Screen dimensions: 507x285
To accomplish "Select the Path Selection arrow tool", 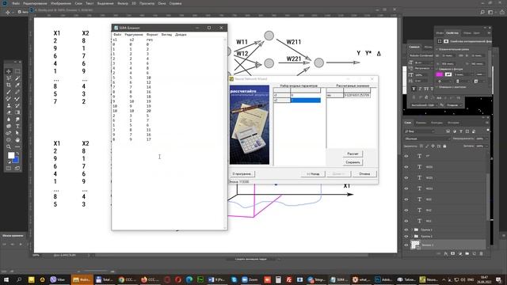I will coord(17,133).
